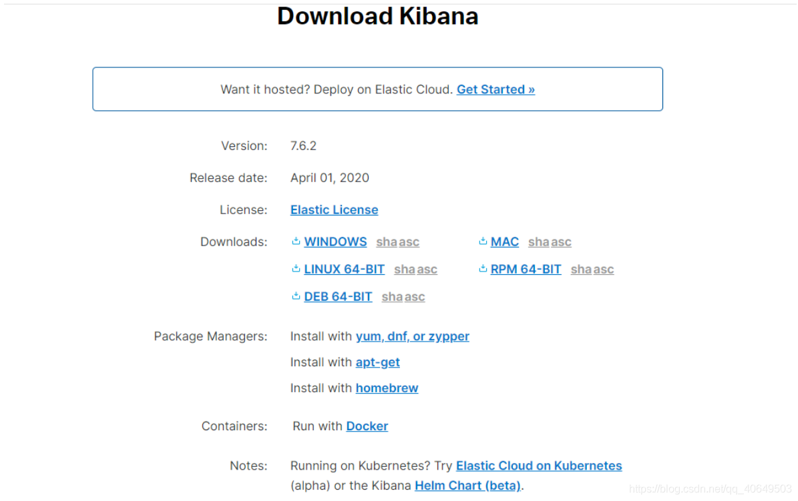
Task: Open the sha link for DEB 64-BIT
Action: click(393, 297)
